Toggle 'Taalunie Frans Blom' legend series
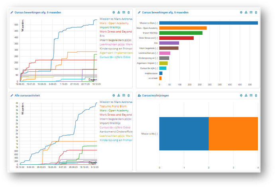 point(115,106)
